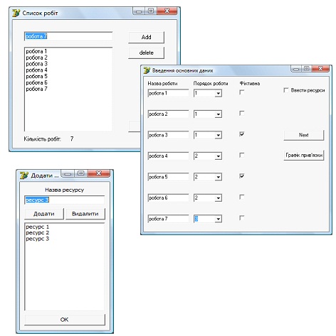Select ресурс 2 in the resource list

click(x=38, y=233)
